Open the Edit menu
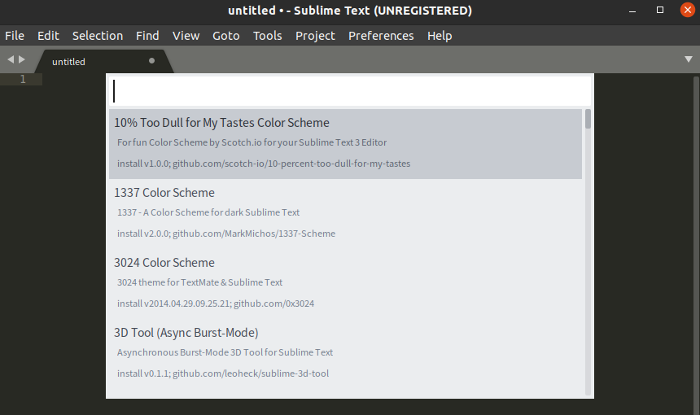Image resolution: width=700 pixels, height=415 pixels. pos(48,36)
